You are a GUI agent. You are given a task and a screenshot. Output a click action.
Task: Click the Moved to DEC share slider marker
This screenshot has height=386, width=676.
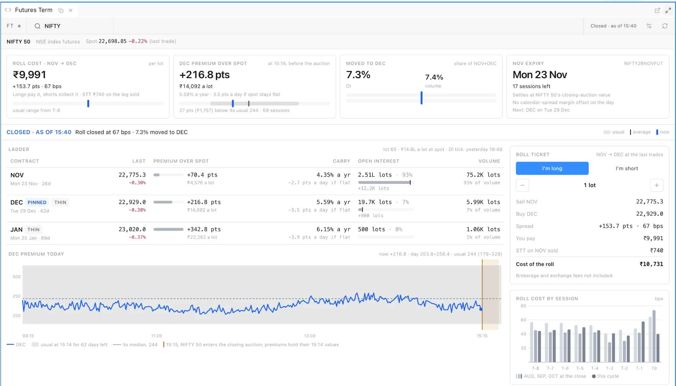421,98
